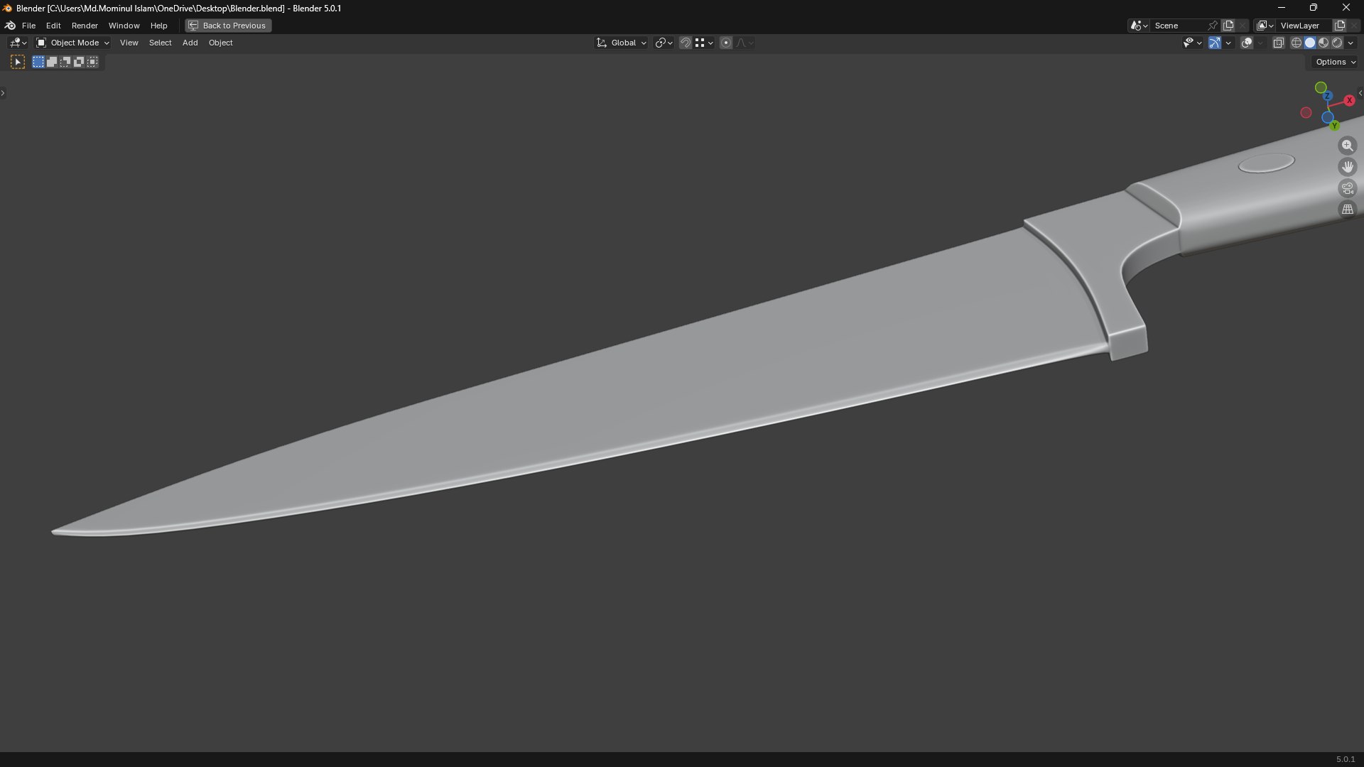Click the knife handle rivet in viewport
Screen dimensions: 1364x767
point(1266,163)
